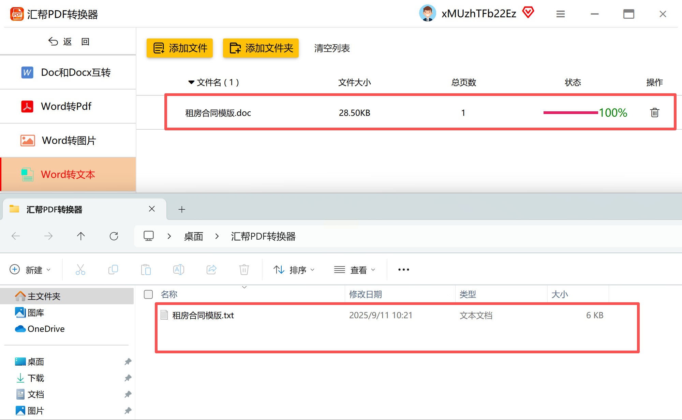Screen dimensions: 682x420
Task: Click the user avatar icon
Action: coord(427,13)
